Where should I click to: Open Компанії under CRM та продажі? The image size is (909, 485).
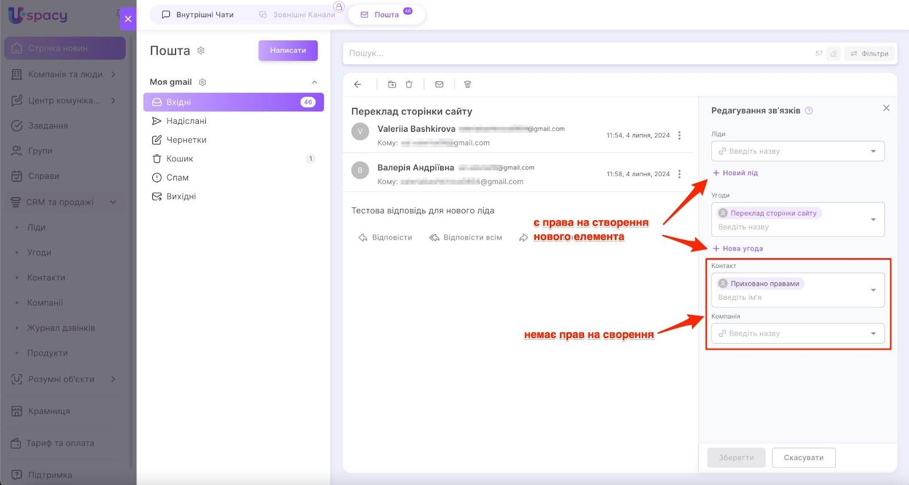[45, 303]
